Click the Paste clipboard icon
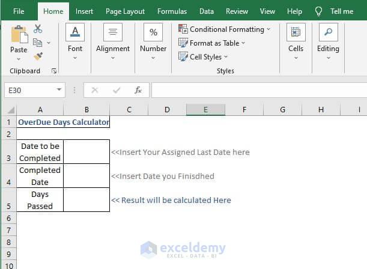Viewport: 367px width, 269px height. pyautogui.click(x=19, y=34)
